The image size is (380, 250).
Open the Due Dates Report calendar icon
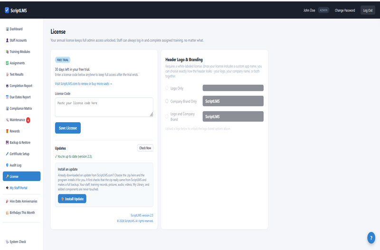tap(7, 97)
